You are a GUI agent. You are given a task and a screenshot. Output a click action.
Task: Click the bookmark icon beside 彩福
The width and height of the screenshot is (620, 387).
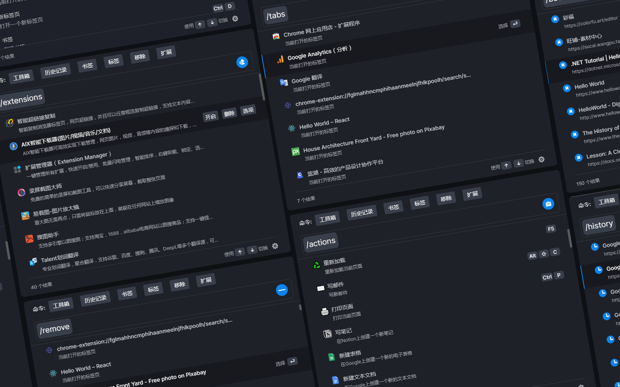pos(555,19)
